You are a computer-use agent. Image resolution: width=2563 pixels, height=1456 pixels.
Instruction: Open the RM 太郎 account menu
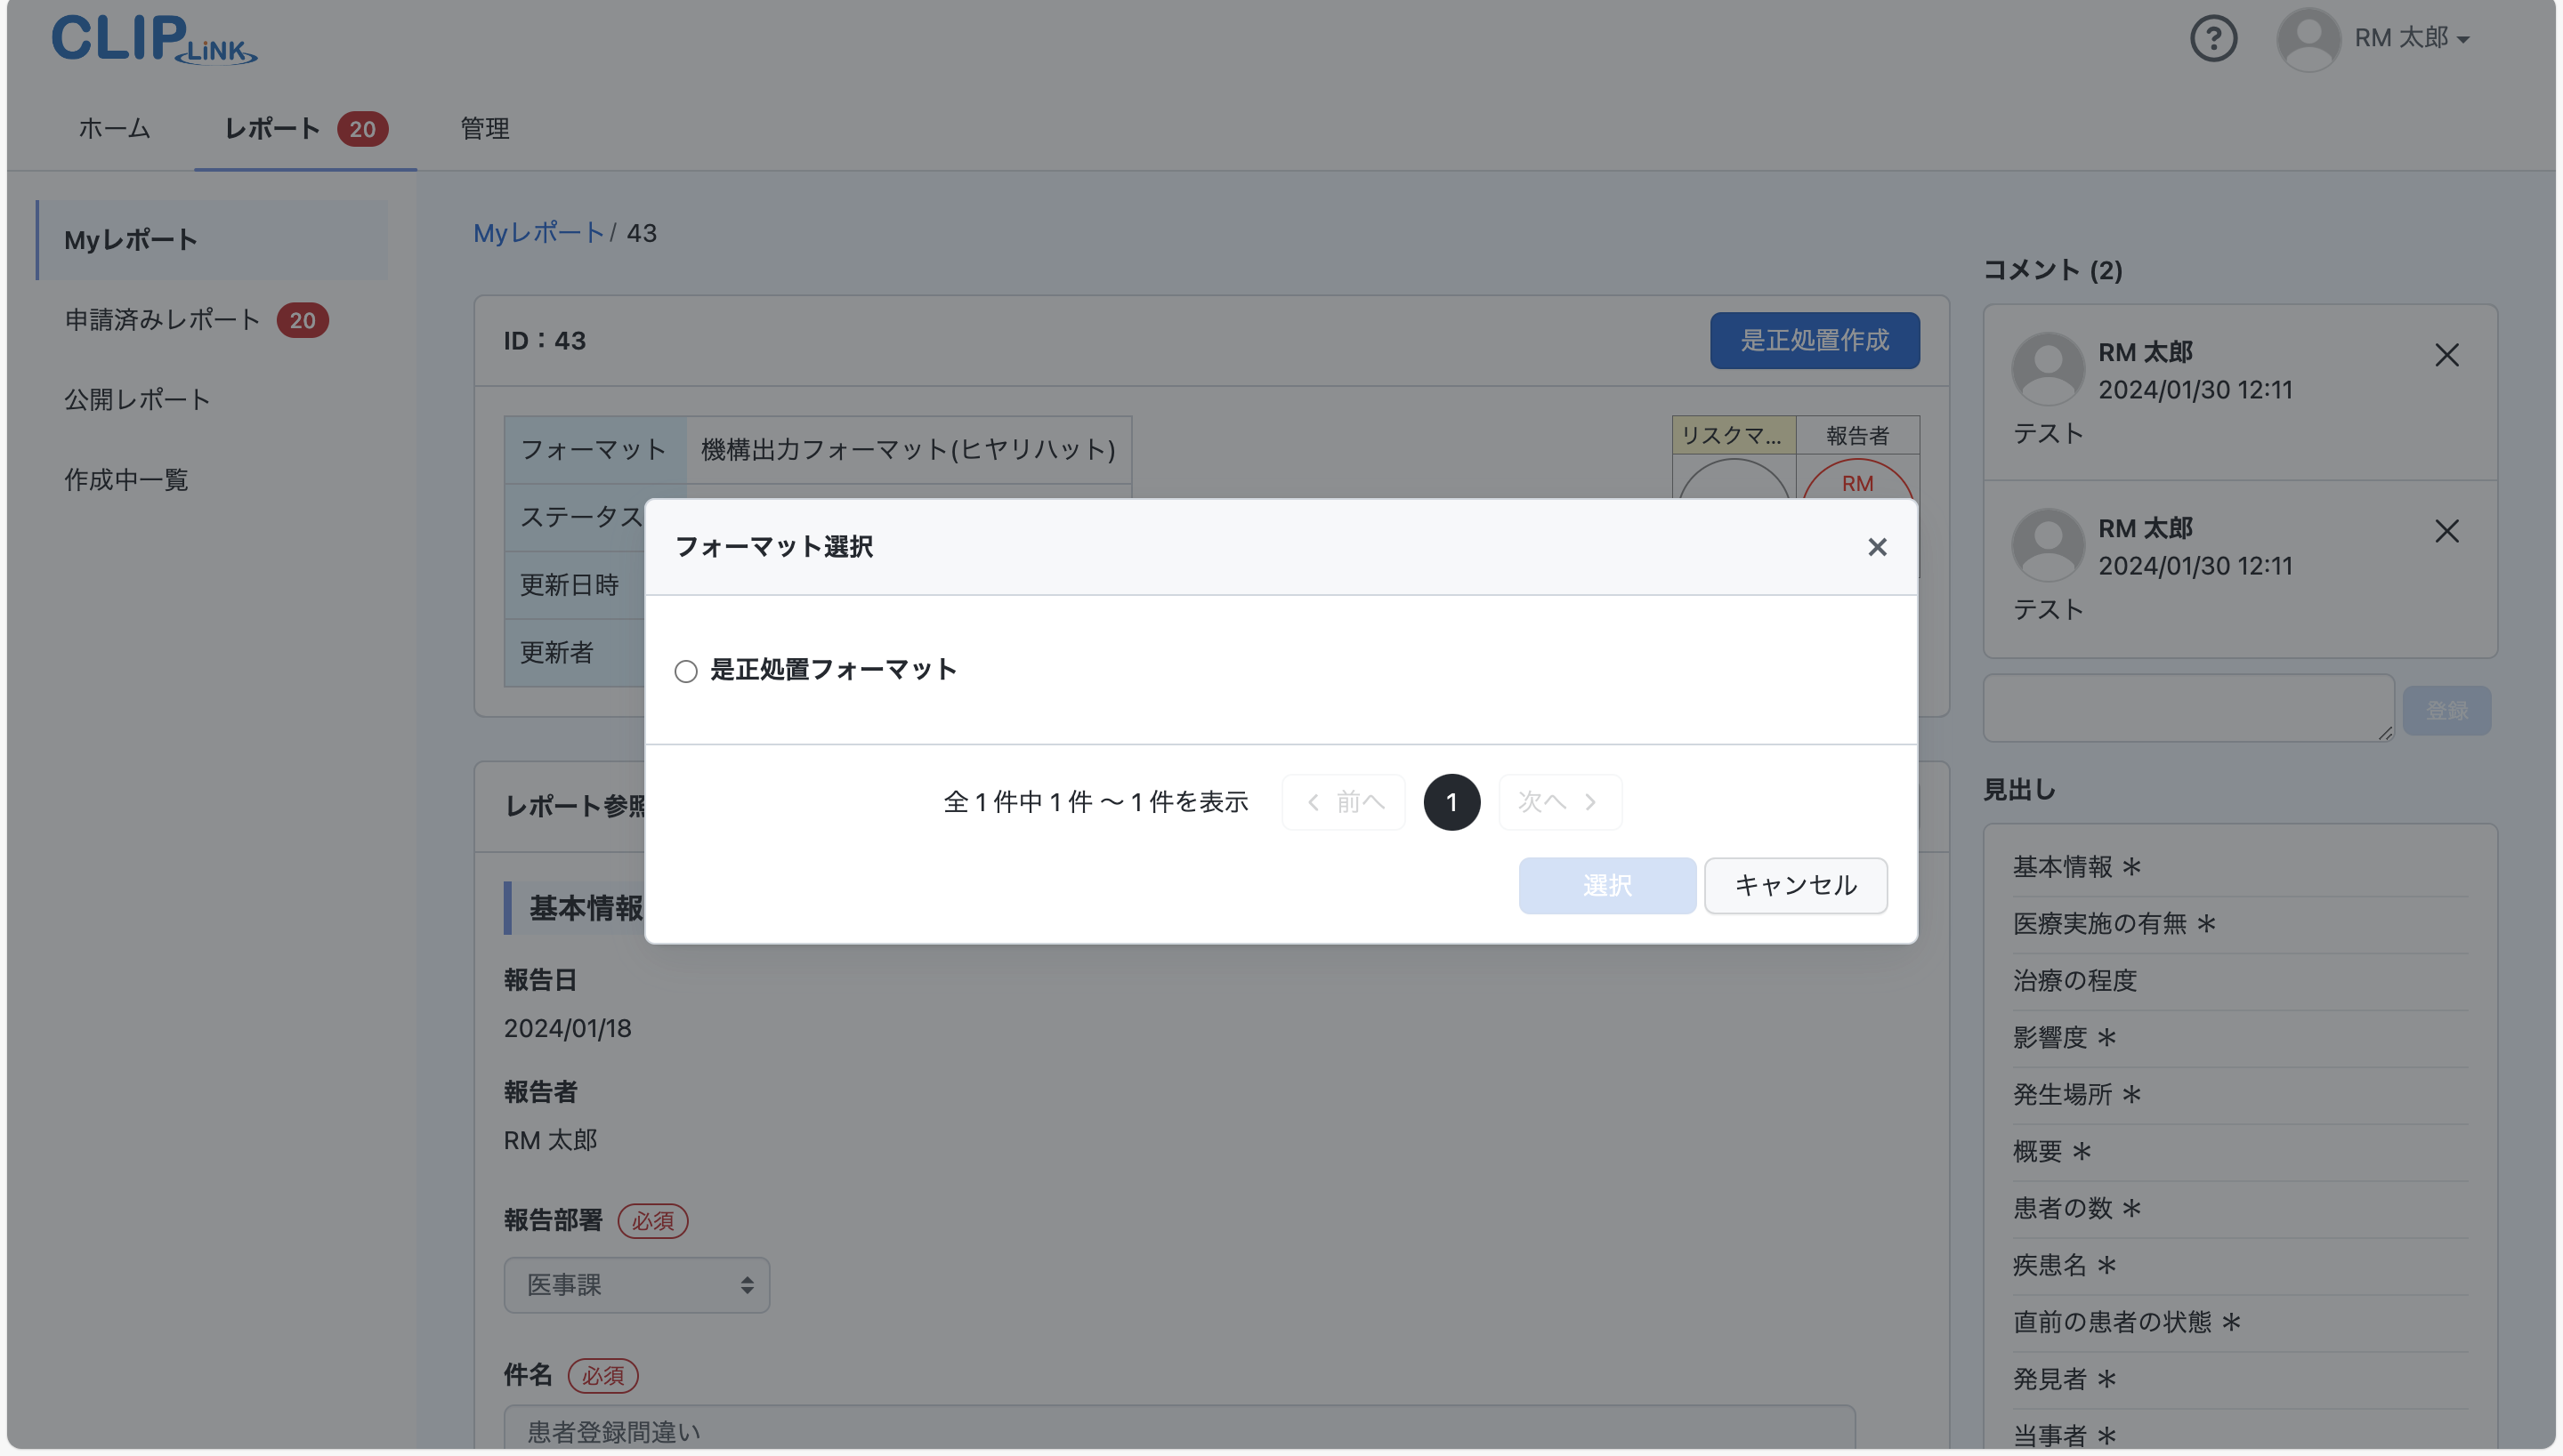[x=2412, y=38]
